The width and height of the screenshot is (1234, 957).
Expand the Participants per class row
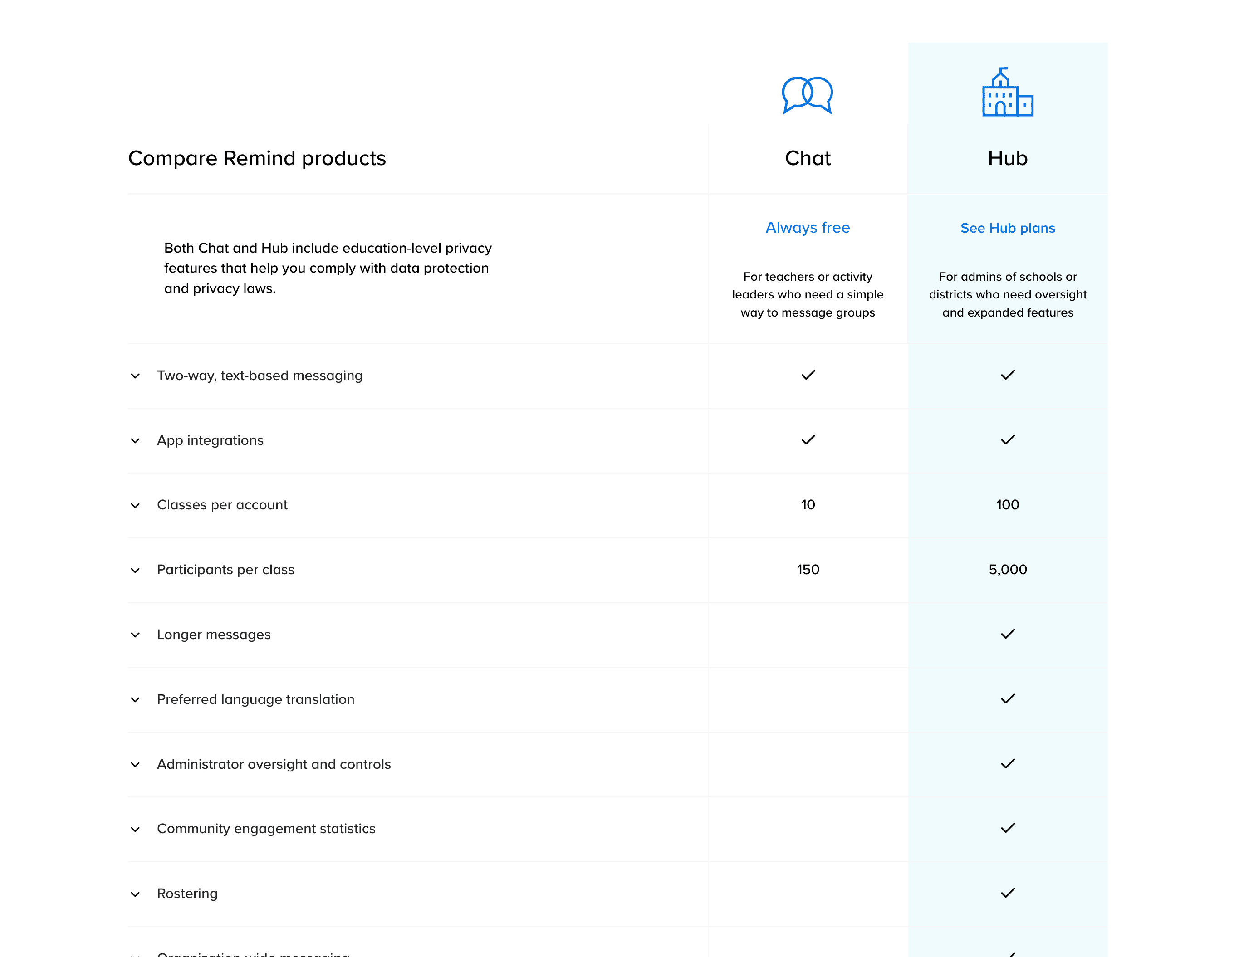[135, 571]
